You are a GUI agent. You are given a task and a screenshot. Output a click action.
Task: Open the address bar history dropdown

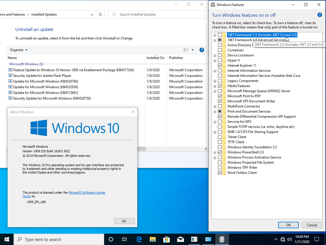(92, 14)
